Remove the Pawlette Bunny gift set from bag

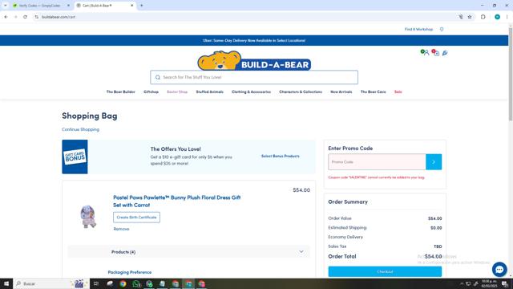[121, 229]
